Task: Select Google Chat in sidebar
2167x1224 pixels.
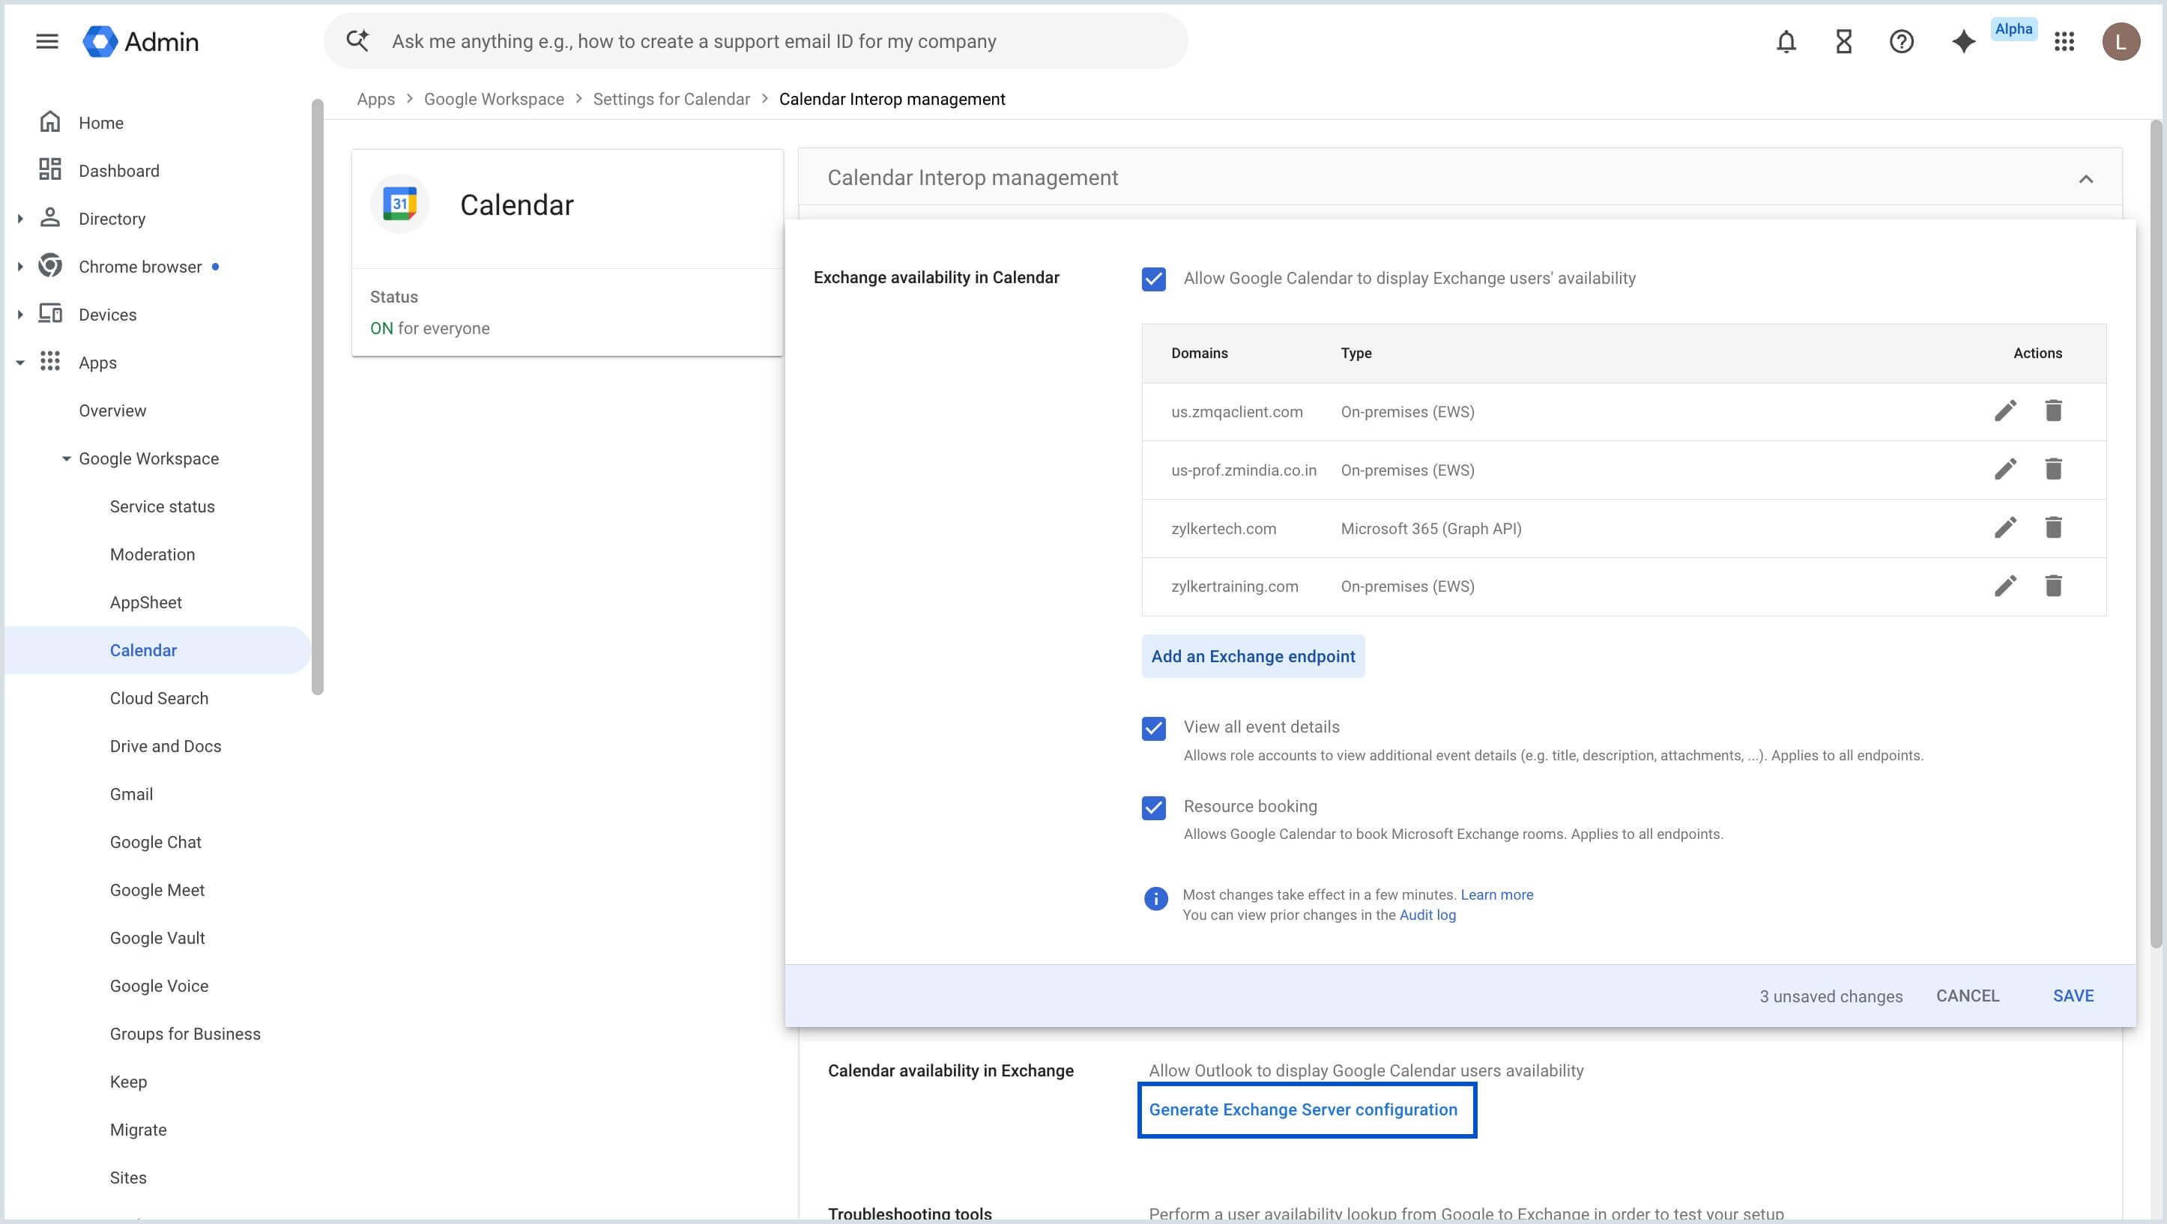Action: pyautogui.click(x=155, y=842)
